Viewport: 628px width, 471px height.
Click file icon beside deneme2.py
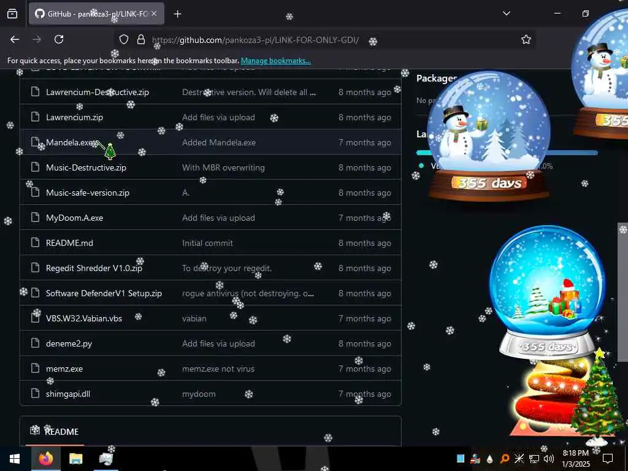click(x=35, y=343)
